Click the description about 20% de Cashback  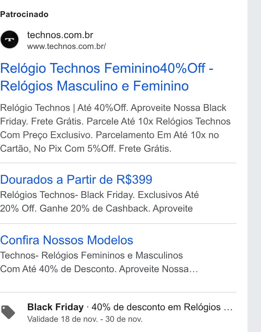point(100,202)
